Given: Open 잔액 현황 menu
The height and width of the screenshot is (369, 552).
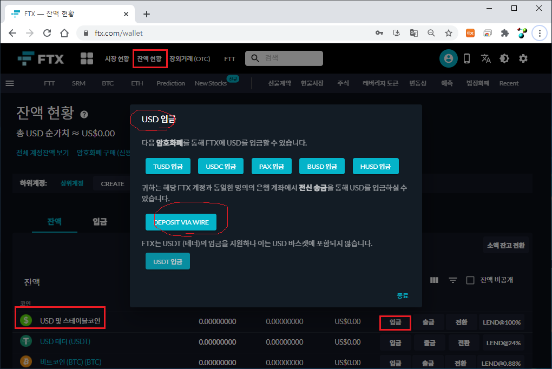Looking at the screenshot, I should click(x=149, y=59).
